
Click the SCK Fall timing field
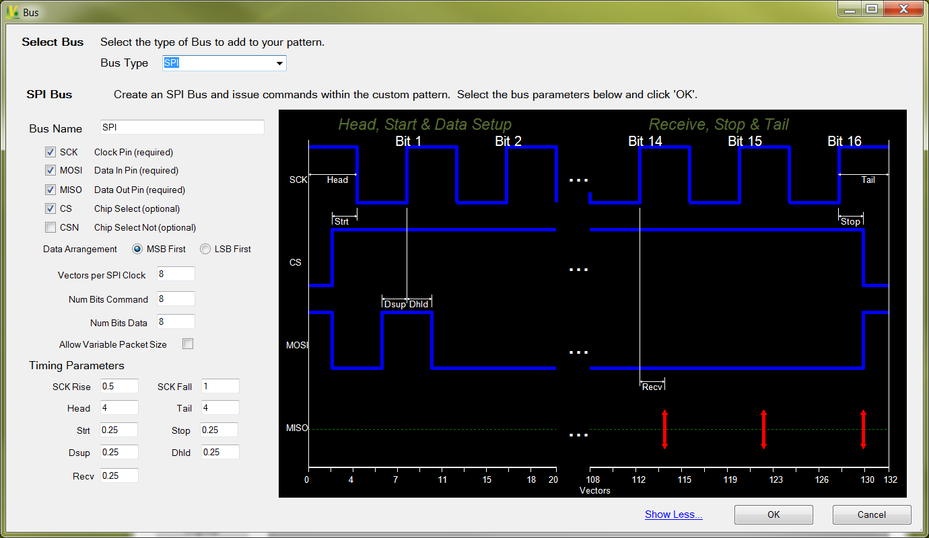pos(220,386)
